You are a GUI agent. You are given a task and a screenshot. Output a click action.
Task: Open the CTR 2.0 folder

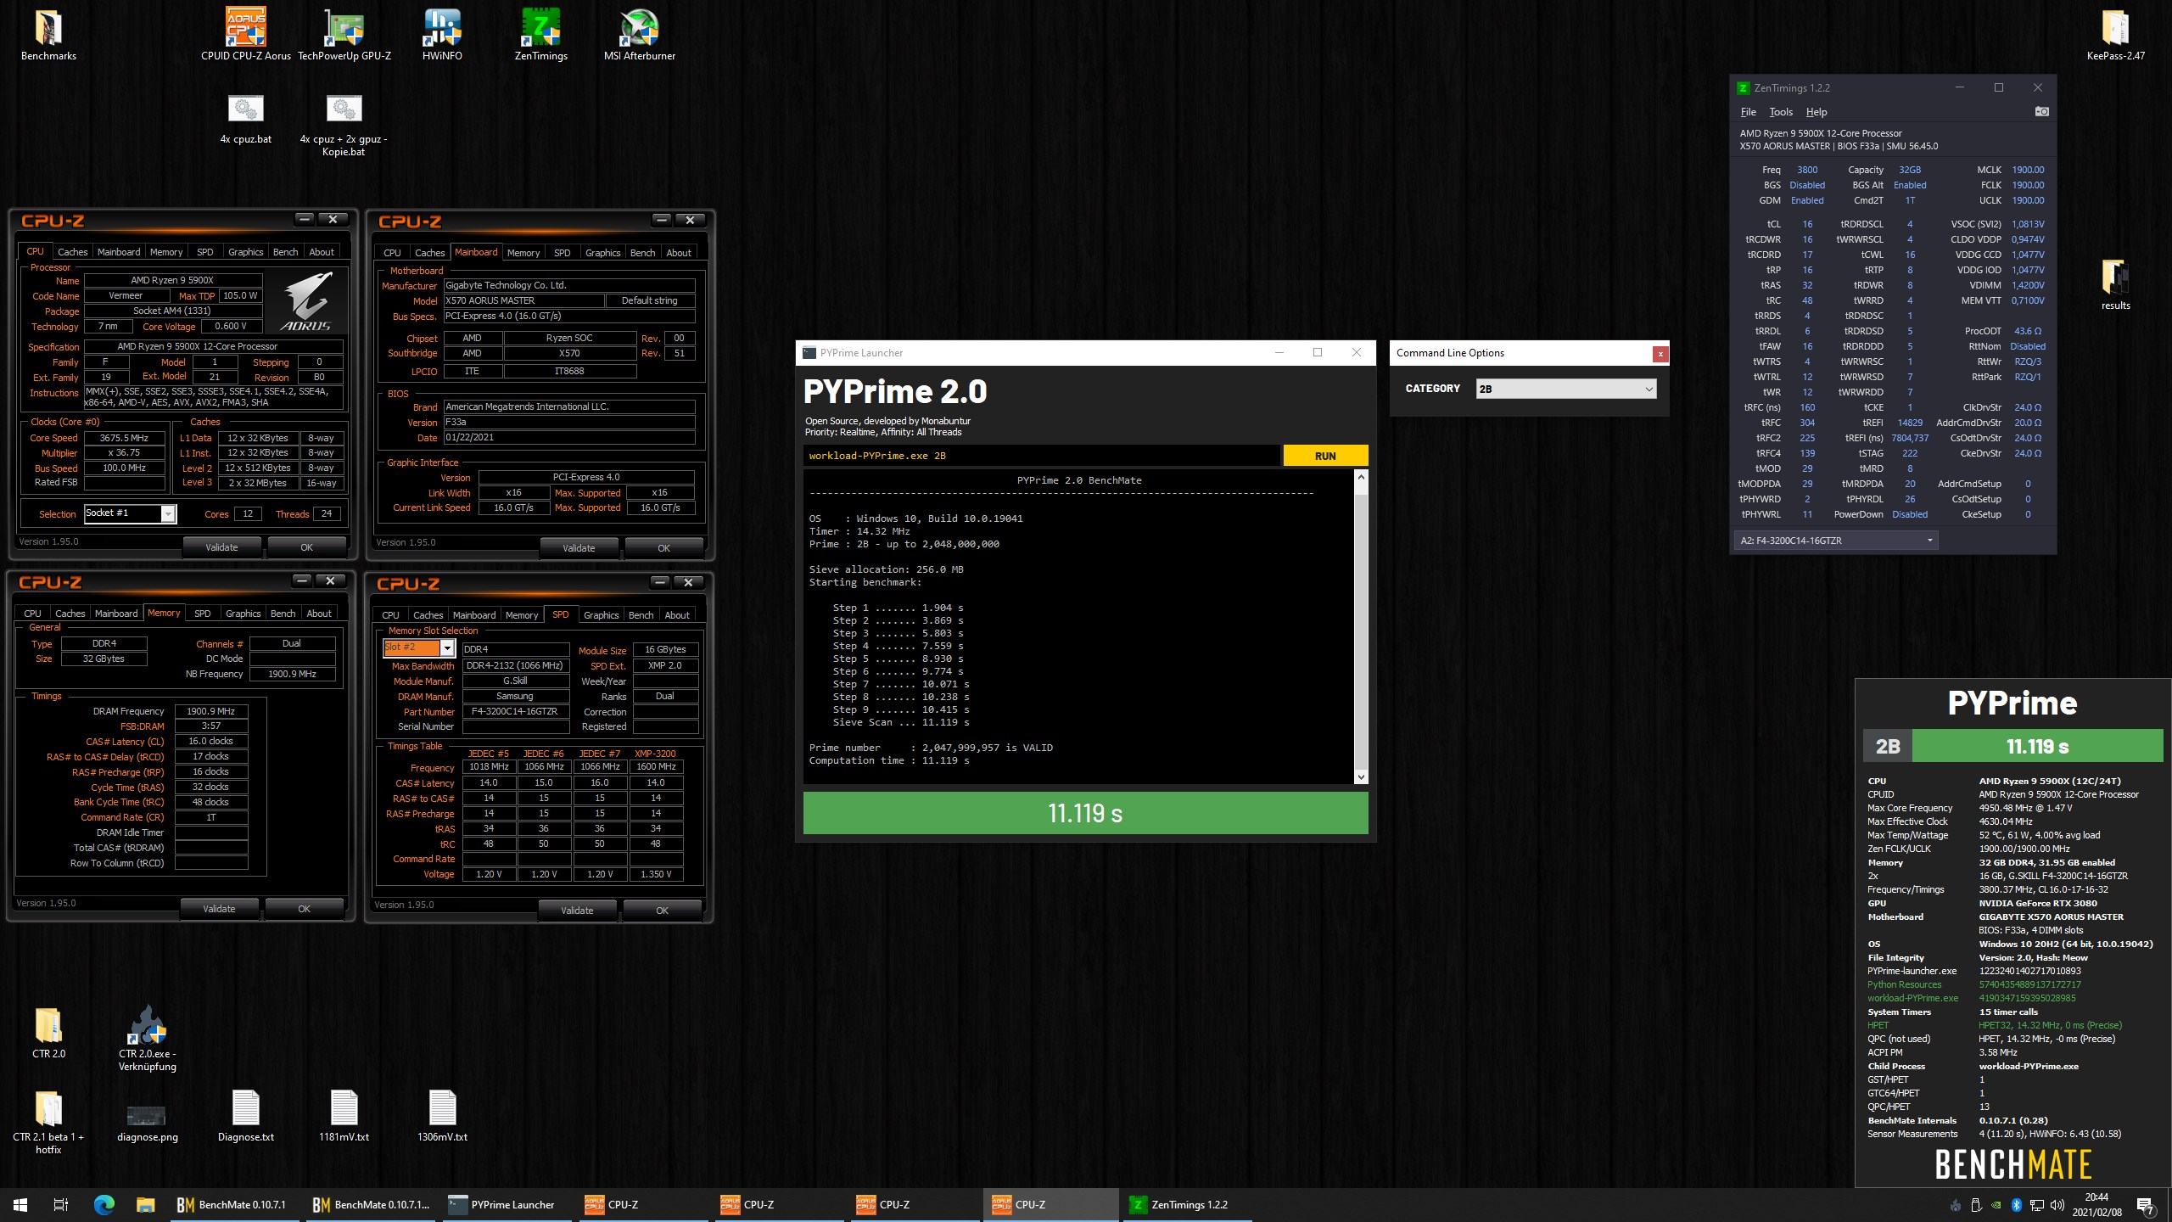pos(48,1033)
